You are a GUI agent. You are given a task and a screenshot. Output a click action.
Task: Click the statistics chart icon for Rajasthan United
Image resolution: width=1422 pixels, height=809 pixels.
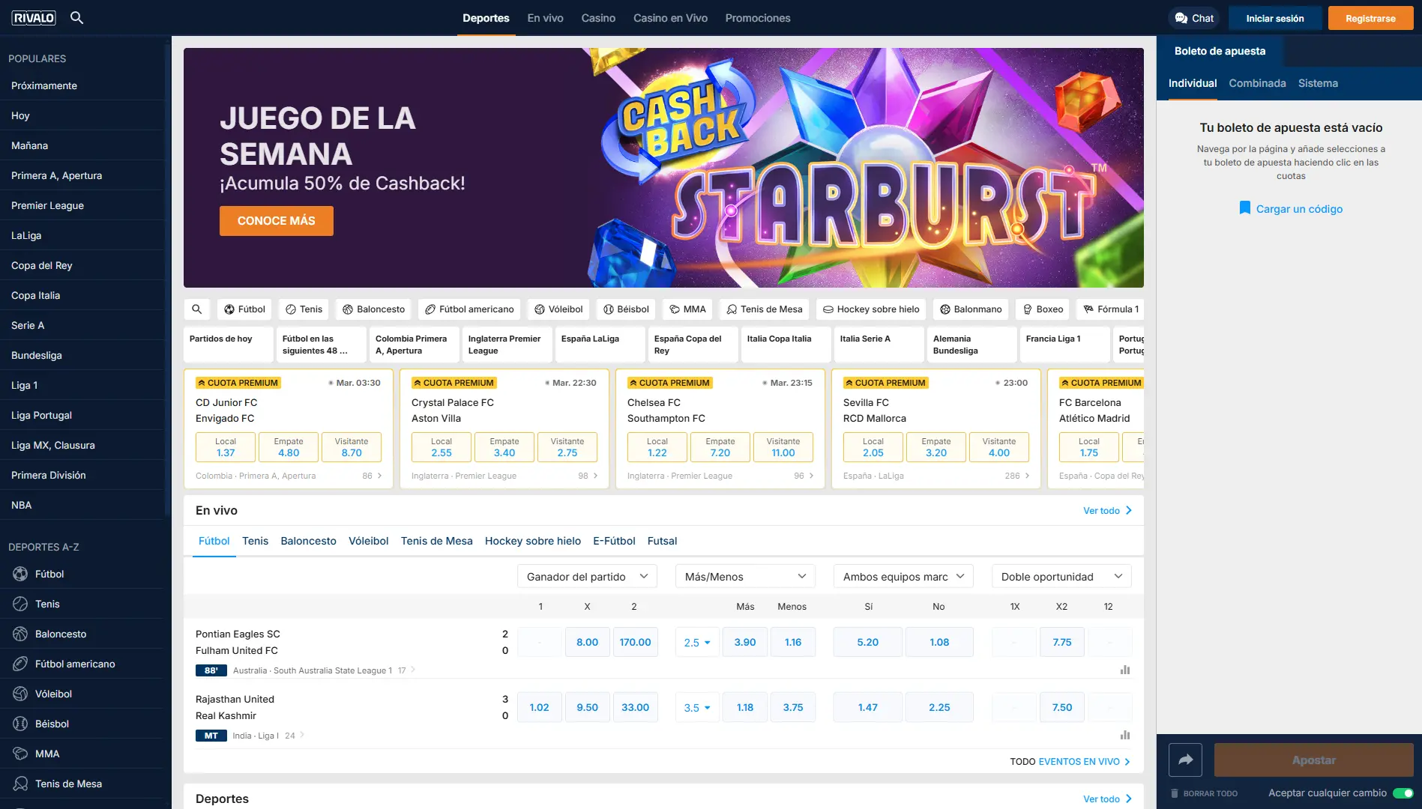1124,735
